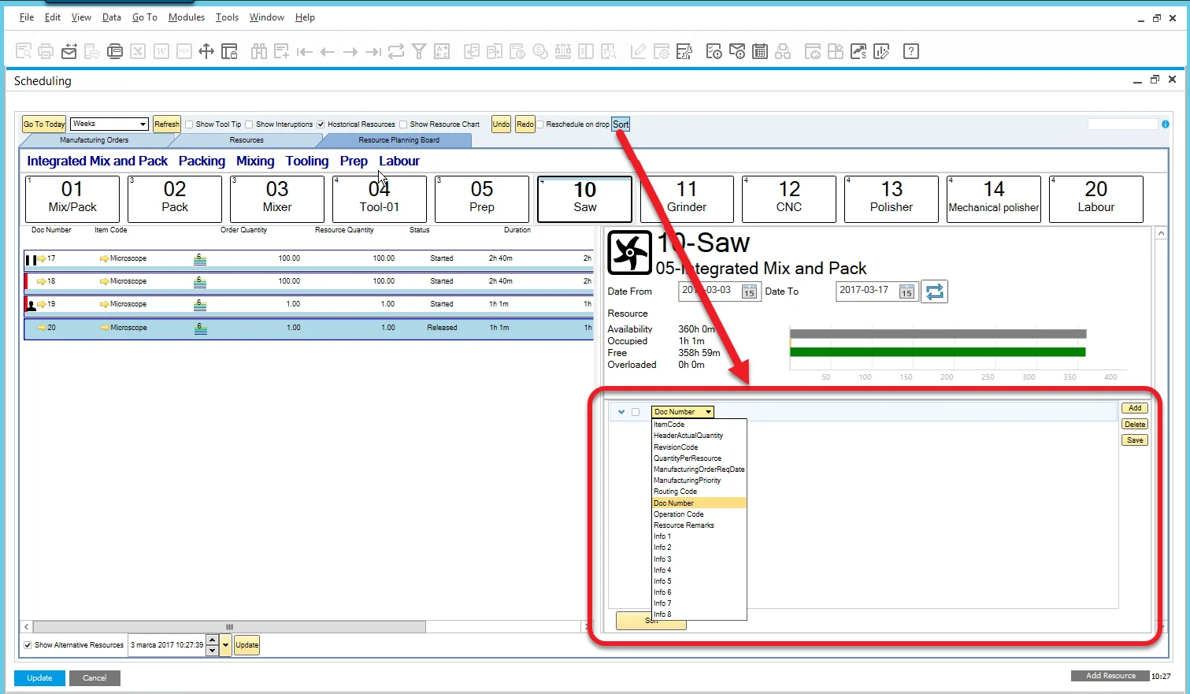Click the refresh dates icon beside Date To
The image size is (1190, 694).
934,291
